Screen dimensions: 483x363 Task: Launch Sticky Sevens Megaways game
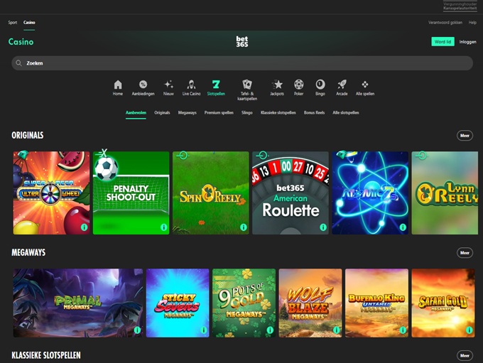click(178, 303)
